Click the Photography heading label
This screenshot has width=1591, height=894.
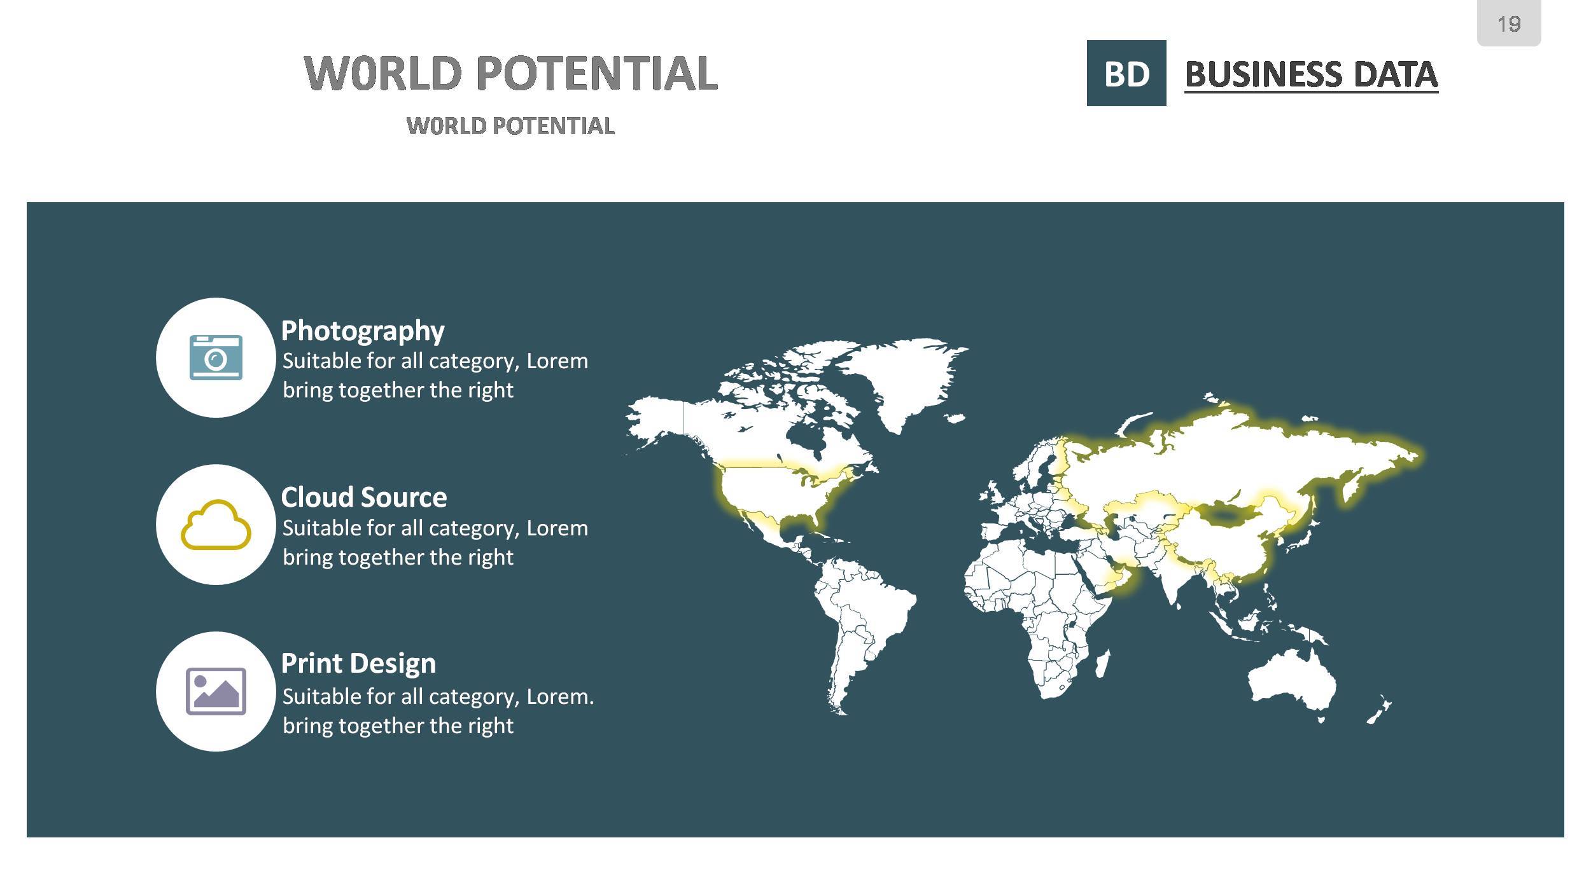[364, 331]
